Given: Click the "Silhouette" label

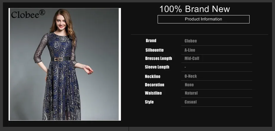Looking at the screenshot, I should pyautogui.click(x=155, y=50).
